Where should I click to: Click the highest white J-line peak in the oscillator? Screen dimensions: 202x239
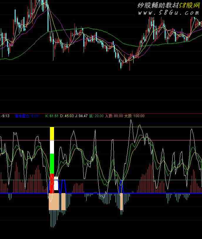pos(131,120)
